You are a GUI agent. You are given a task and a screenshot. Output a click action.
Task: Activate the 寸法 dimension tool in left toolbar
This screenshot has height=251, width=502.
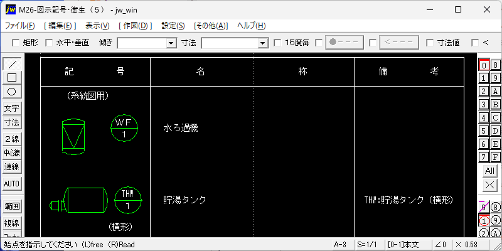(12, 122)
